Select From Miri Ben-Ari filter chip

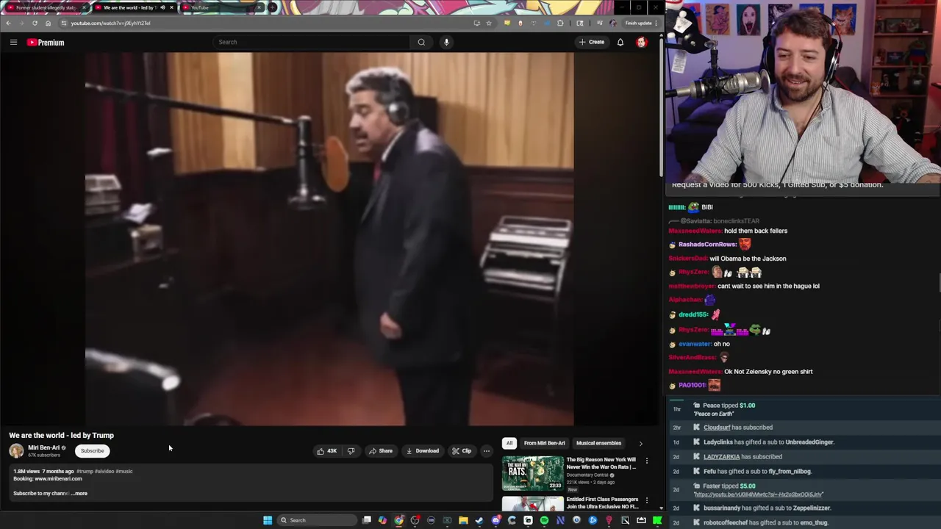[544, 443]
